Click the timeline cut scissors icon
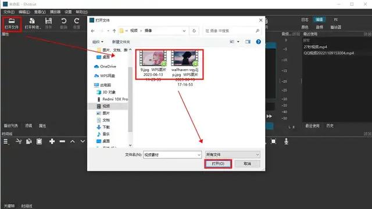This screenshot has width=372, height=209. [19, 142]
